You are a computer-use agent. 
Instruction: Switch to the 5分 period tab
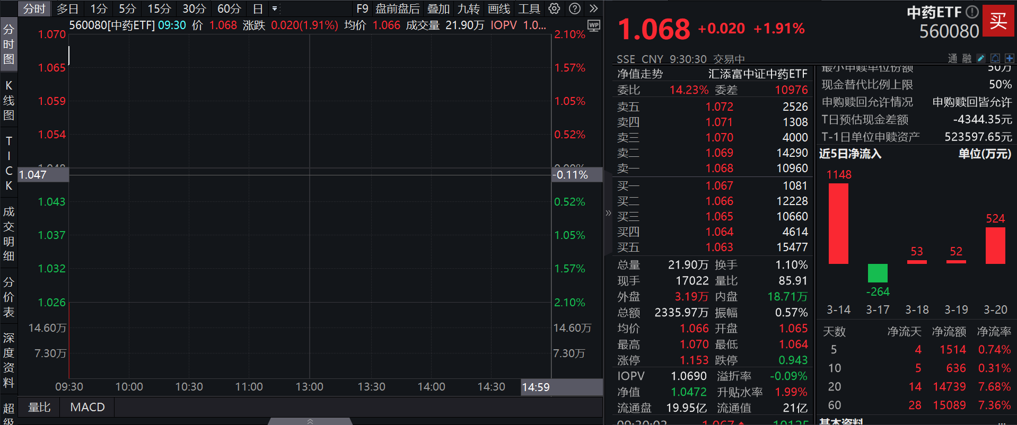tap(127, 8)
